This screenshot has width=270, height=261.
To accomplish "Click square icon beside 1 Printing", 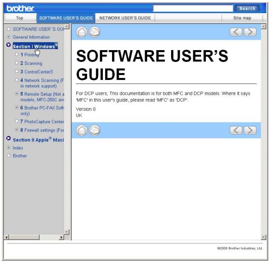I will [x=17, y=54].
